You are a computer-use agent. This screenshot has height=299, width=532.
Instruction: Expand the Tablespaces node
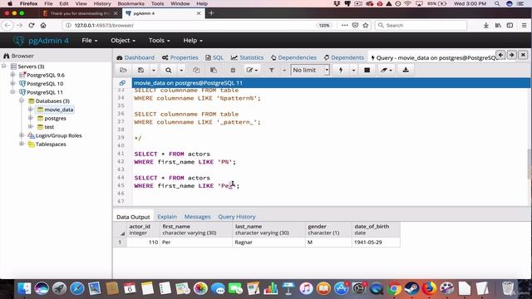pos(22,144)
